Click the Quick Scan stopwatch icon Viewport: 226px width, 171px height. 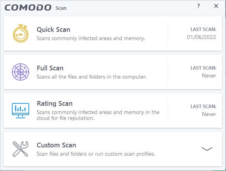21,33
